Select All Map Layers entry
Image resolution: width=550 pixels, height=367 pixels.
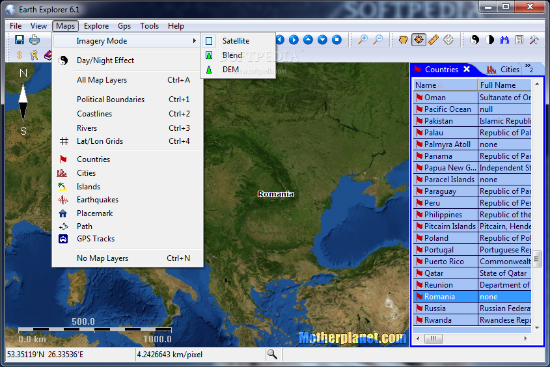click(127, 80)
